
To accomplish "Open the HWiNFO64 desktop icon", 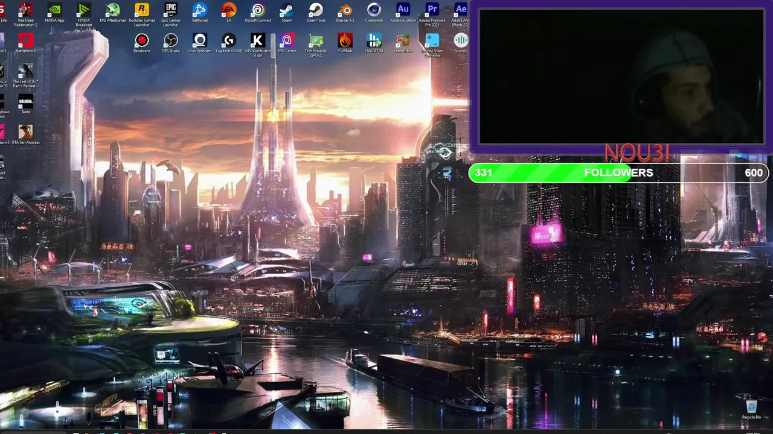I will pos(374,43).
